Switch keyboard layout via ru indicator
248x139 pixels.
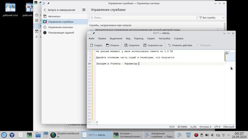click(218, 135)
